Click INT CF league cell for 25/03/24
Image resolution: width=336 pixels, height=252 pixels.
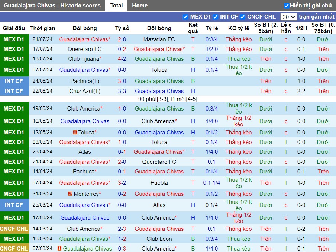[14, 205]
